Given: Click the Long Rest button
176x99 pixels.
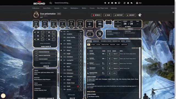Looking at the screenshot, I should pos(131,15).
